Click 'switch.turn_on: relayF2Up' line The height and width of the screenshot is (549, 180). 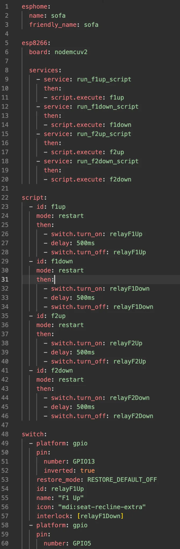pos(97,344)
